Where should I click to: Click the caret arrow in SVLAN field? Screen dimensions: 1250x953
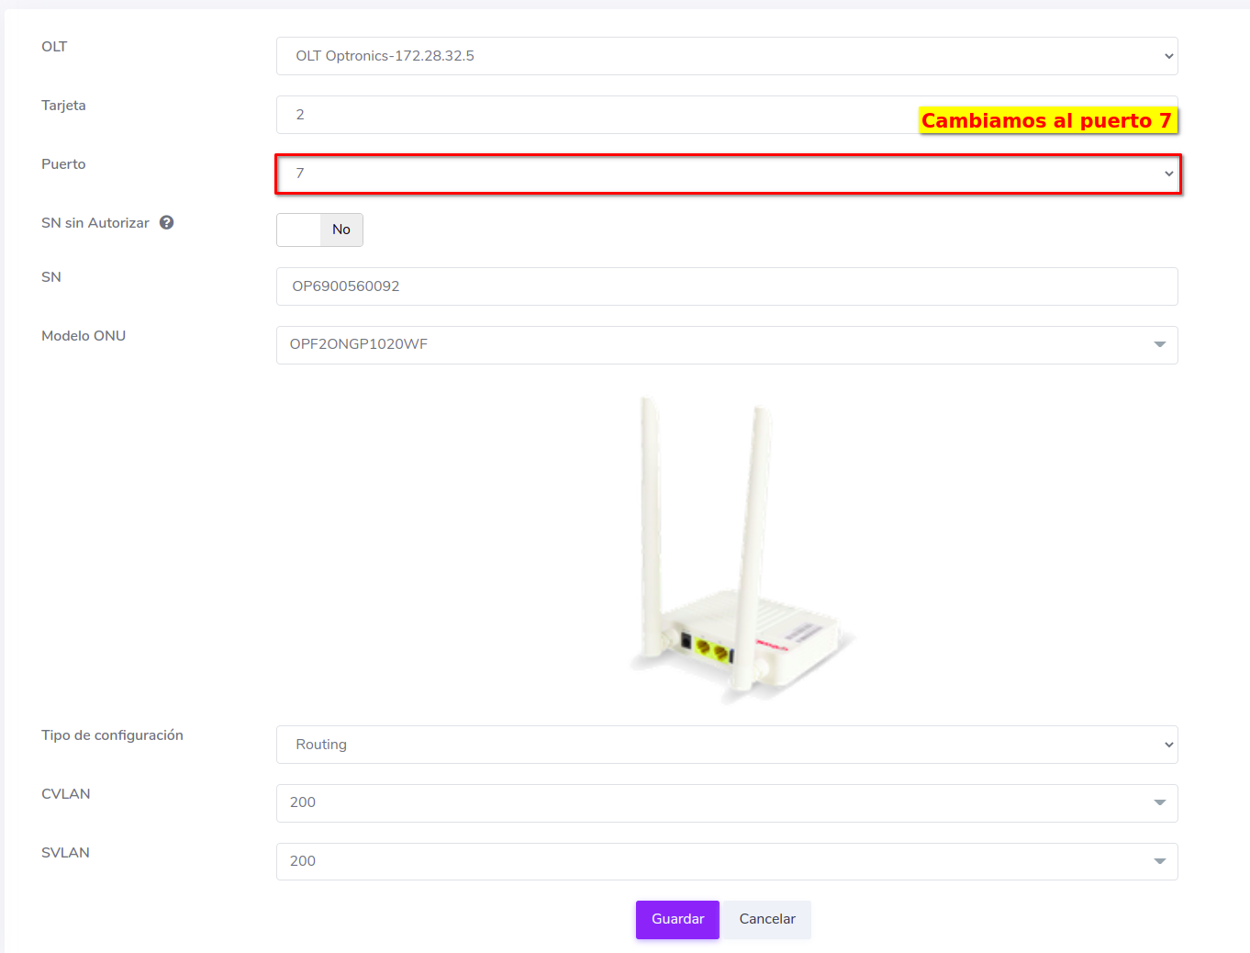click(1159, 861)
